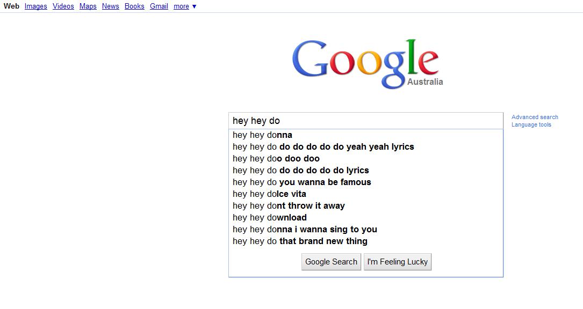Select "hey hey dolce vita" suggestion

tap(269, 194)
